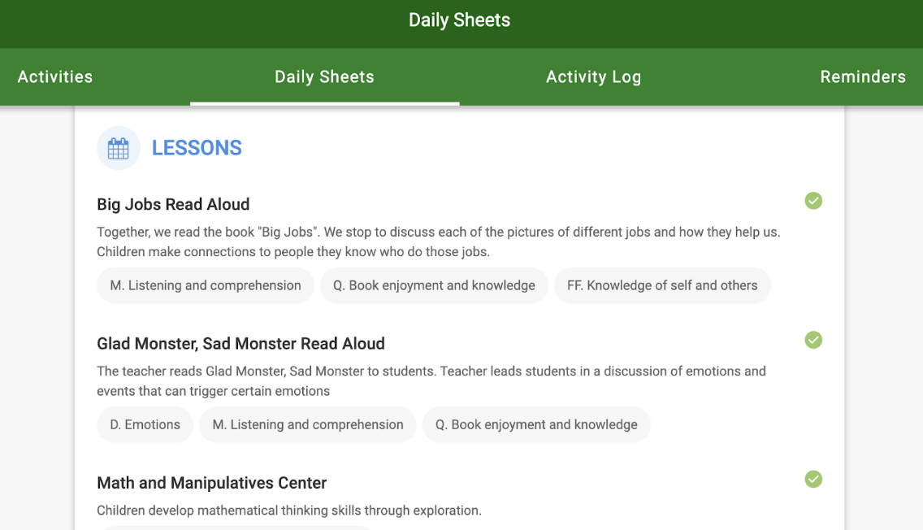Switch to the Activities tab
This screenshot has height=530, width=923.
point(55,76)
